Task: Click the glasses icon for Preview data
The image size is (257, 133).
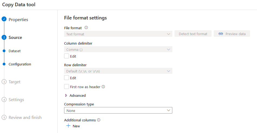Action: tap(221, 34)
